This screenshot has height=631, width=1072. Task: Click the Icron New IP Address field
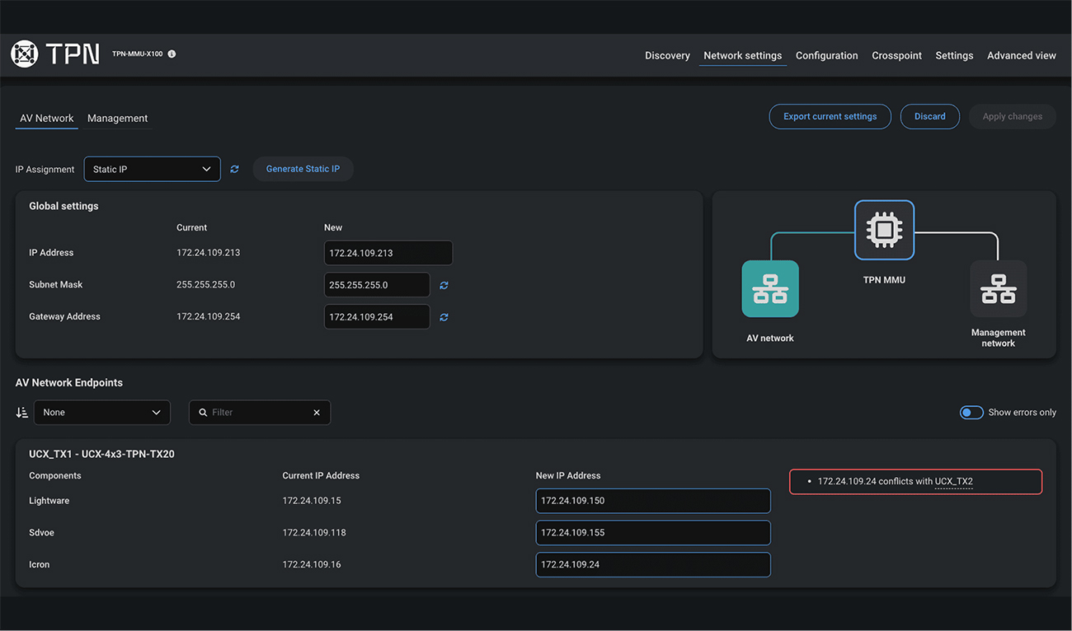652,564
